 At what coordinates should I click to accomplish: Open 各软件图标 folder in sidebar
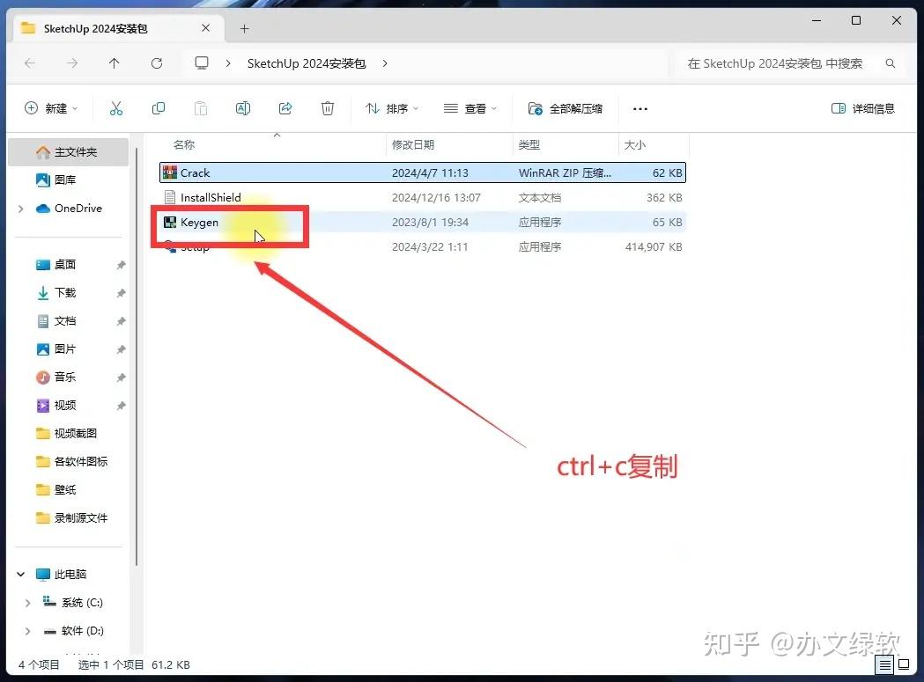(81, 462)
